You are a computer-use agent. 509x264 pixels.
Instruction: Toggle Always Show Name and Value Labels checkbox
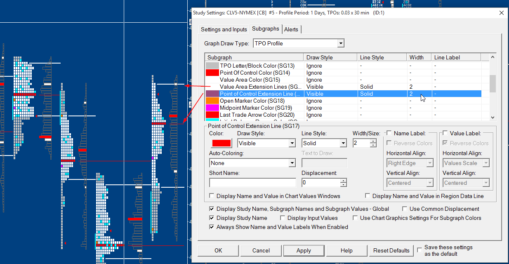pos(212,227)
